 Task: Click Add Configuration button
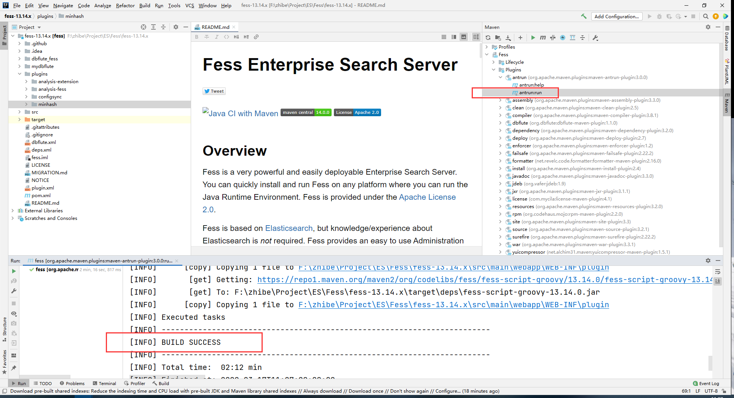pyautogui.click(x=617, y=16)
